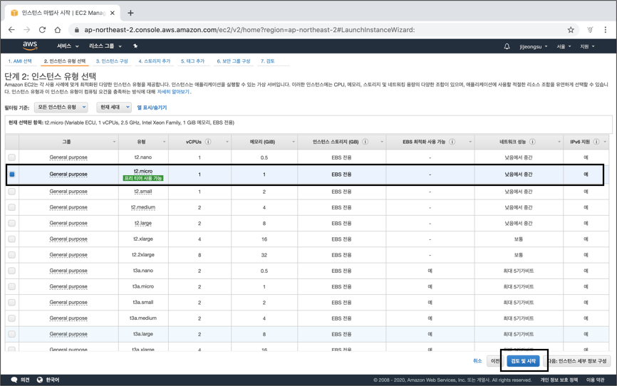Go to step 2. 인스턴스 유형 선택 tab
This screenshot has height=386, width=617.
(65, 61)
